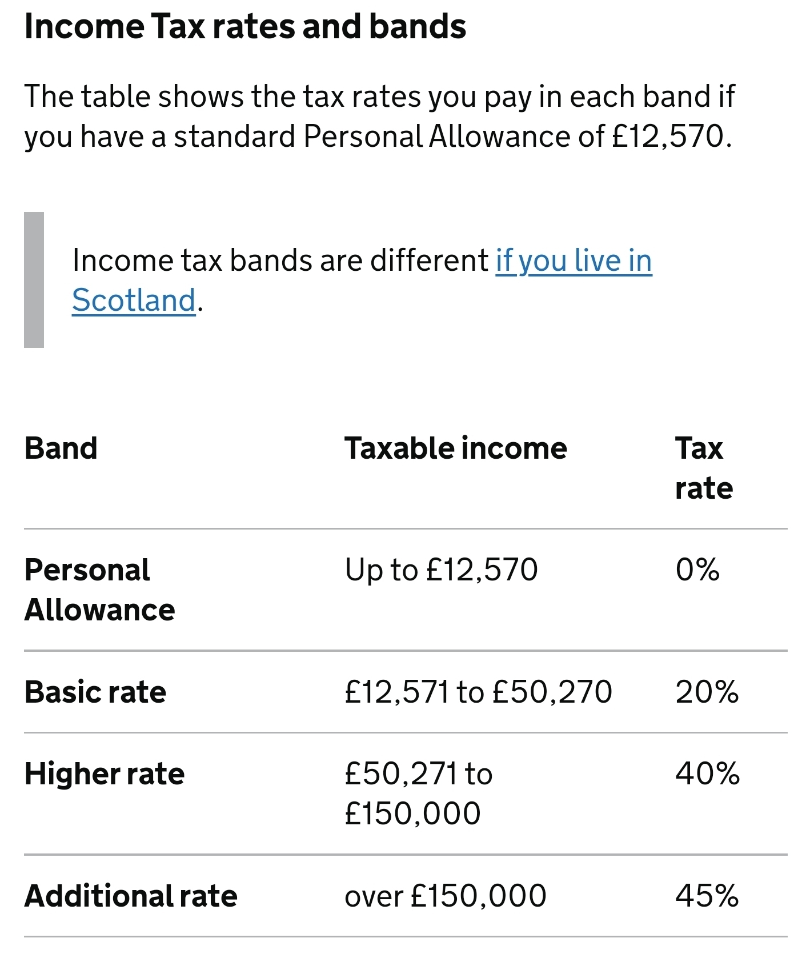Click the "£50,271 to £150,000" cell

point(418,793)
